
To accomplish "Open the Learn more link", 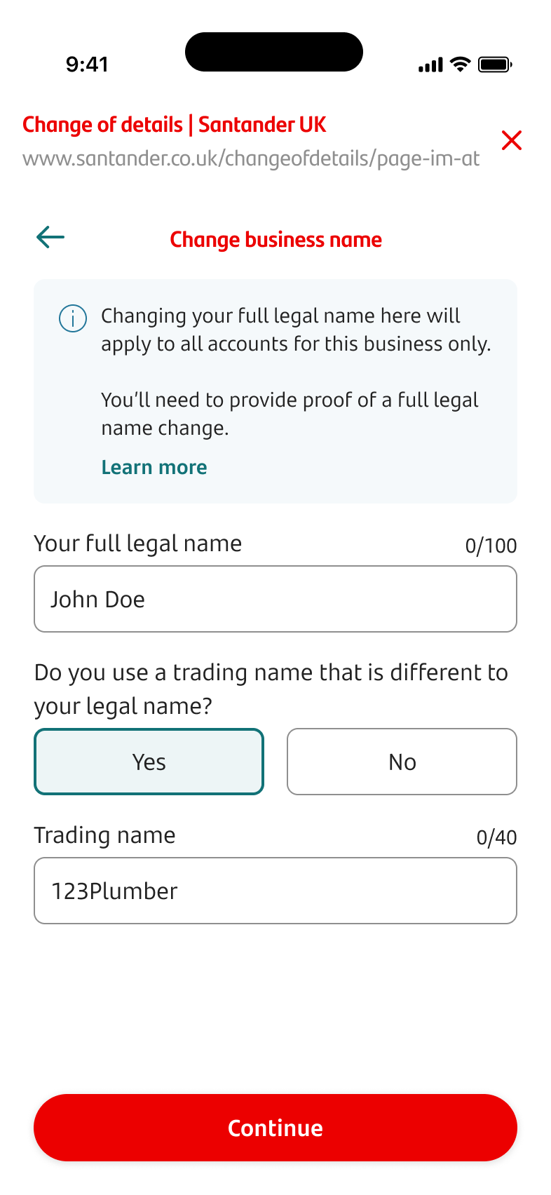I will (154, 467).
